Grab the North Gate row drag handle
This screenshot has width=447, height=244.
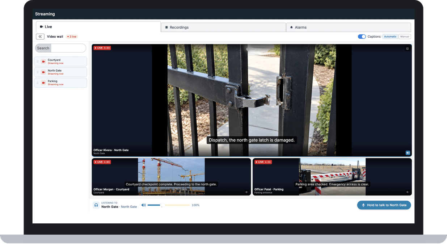[38, 72]
